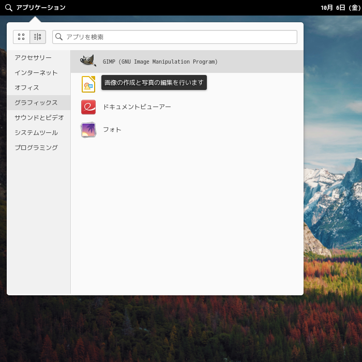Select the グラフィックス category
Viewport: 362px width, 362px height.
(39, 103)
